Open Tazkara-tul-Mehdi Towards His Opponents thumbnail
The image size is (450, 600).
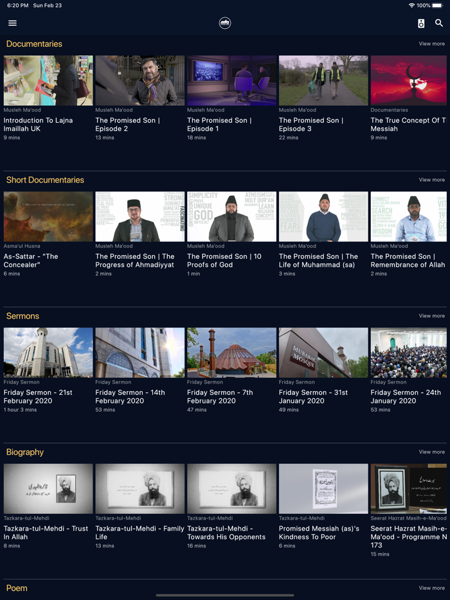(231, 489)
